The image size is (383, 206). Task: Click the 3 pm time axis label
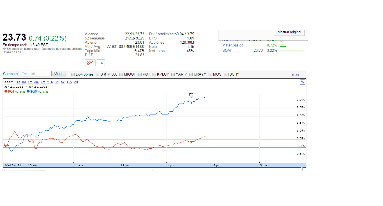tap(263, 165)
